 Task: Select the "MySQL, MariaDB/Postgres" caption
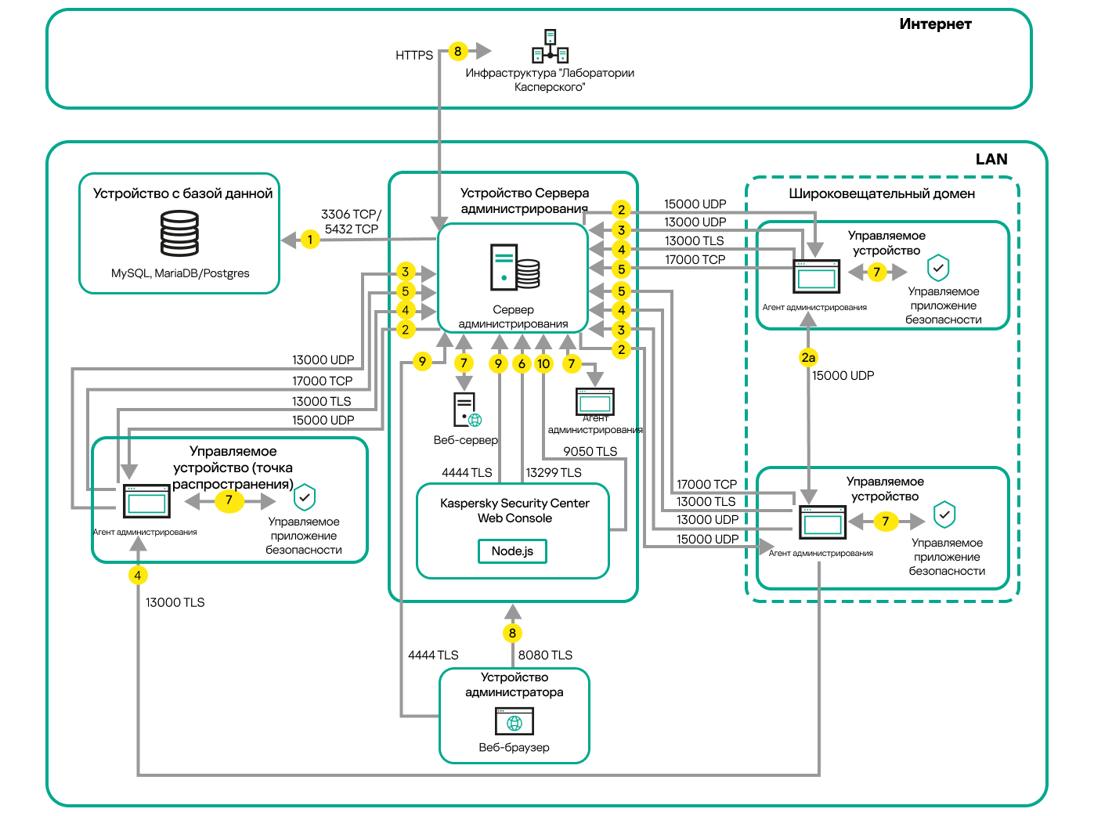click(x=180, y=273)
